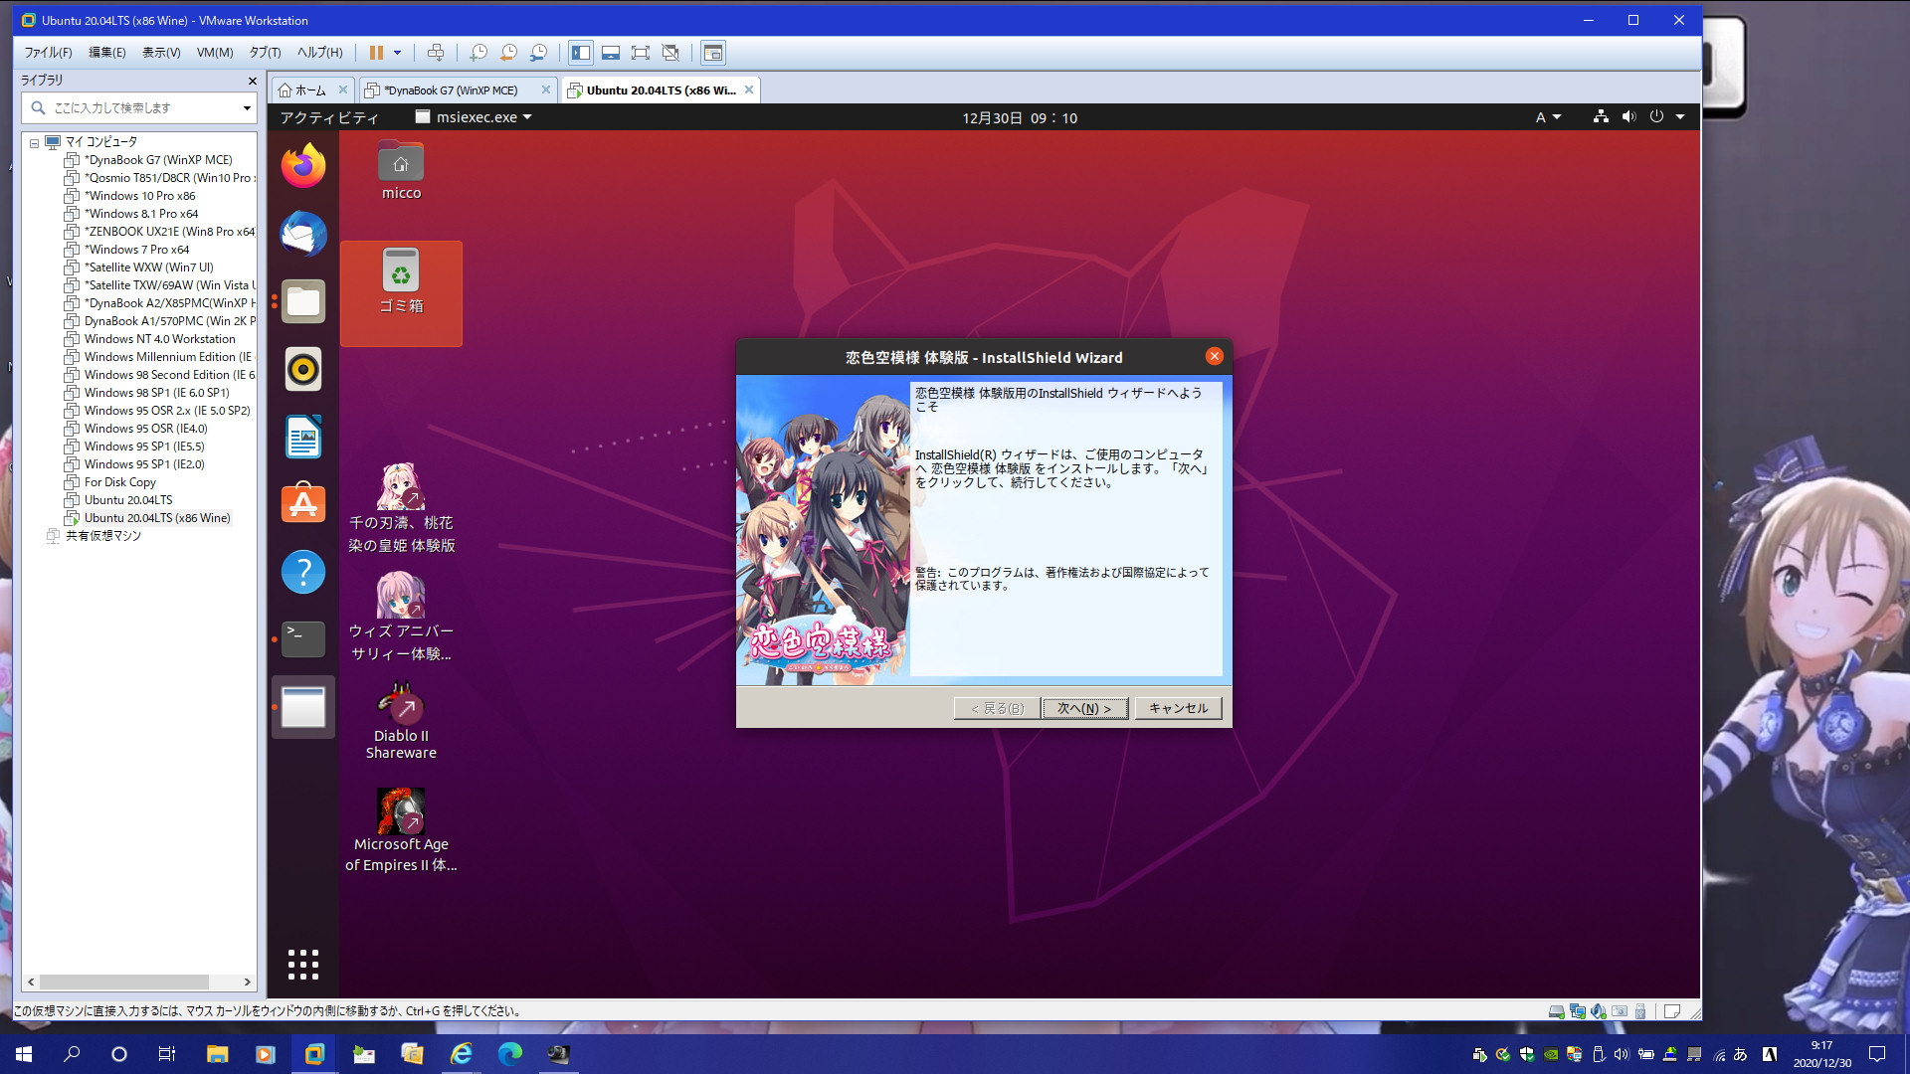Screen dimensions: 1910x1074
Task: Open the library search dropdown arrow
Action: point(247,107)
